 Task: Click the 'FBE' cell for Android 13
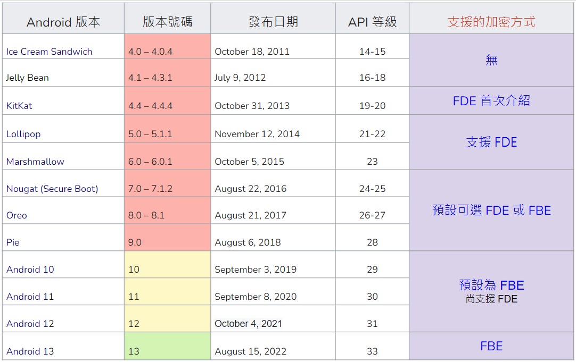coord(491,346)
